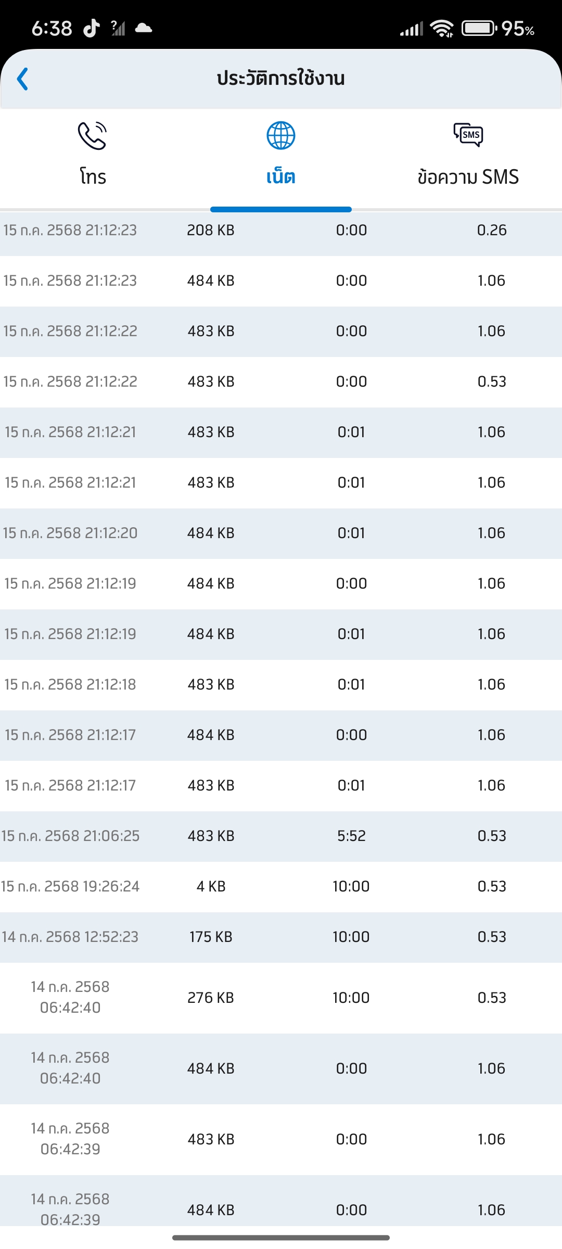Tap the 21:12:18 entry with 483 KB

281,684
